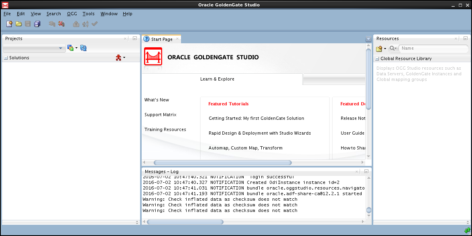Click the New document icon in the toolbar
Viewport: 472px width, 236px height.
(x=9, y=24)
